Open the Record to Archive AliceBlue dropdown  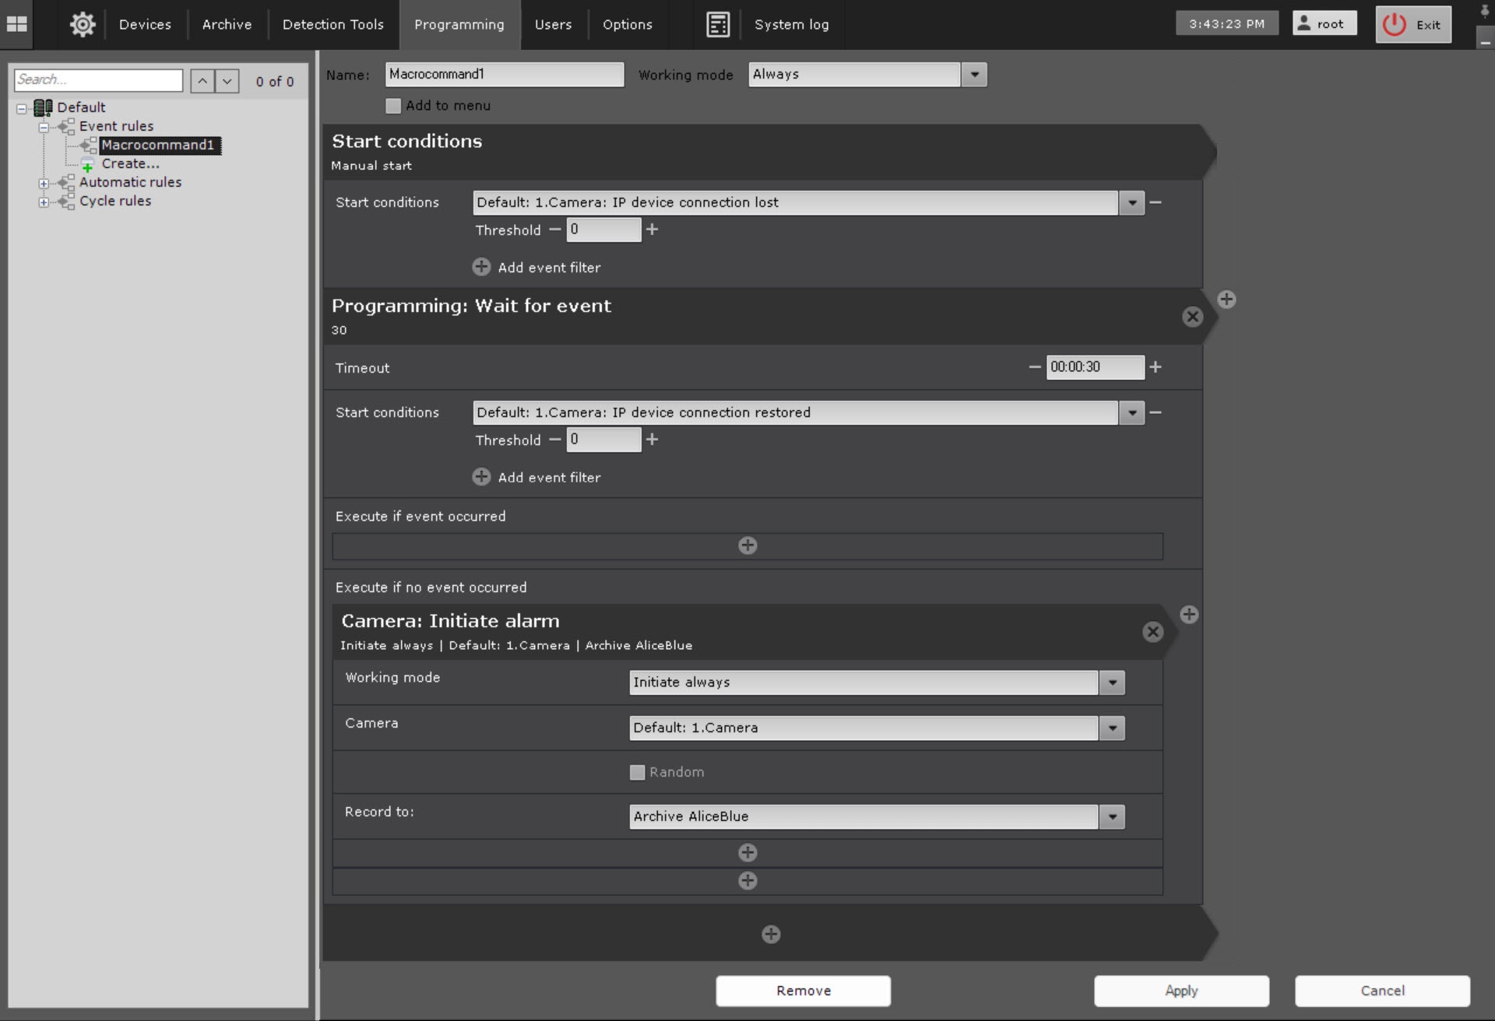pos(1112,816)
